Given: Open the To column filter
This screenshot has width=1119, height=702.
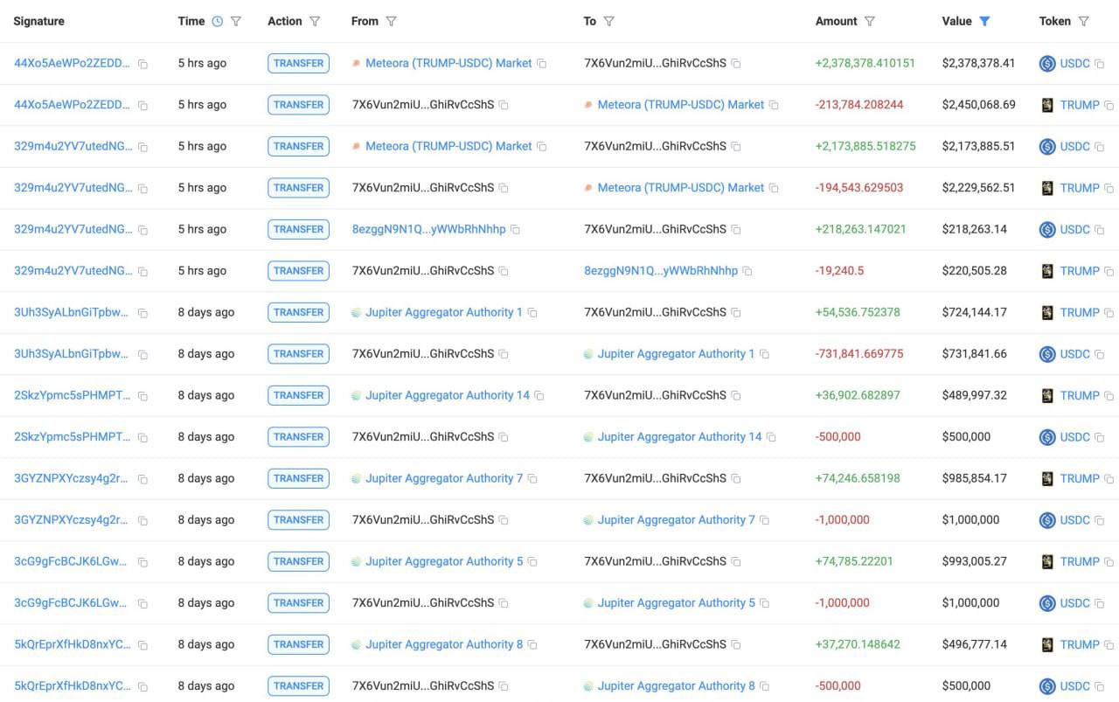Looking at the screenshot, I should [608, 21].
